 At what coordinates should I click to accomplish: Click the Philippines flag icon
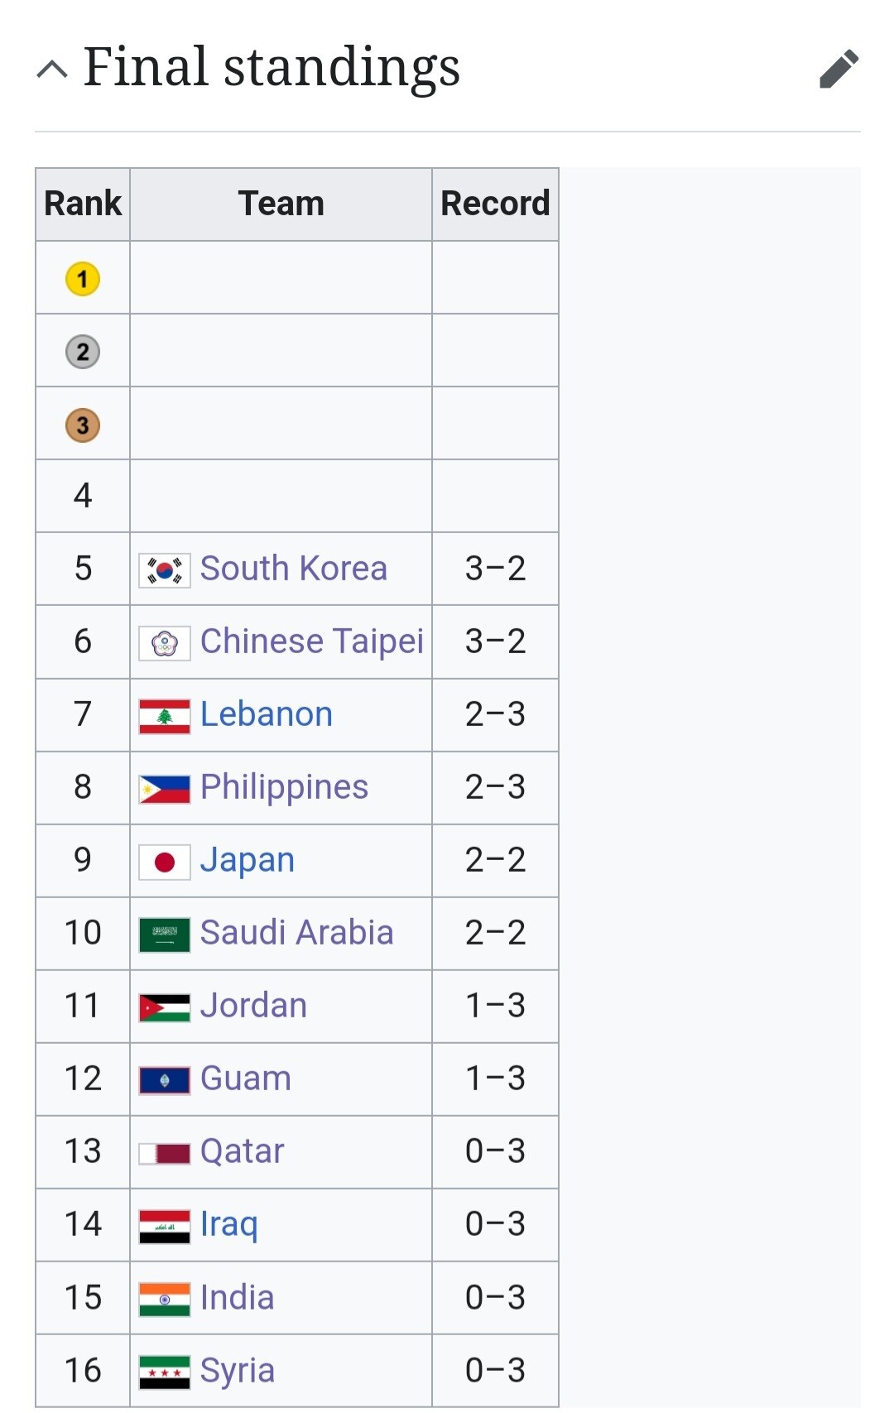[x=165, y=789]
